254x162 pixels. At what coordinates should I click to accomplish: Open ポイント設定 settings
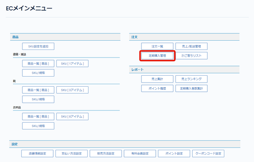(x=174, y=154)
